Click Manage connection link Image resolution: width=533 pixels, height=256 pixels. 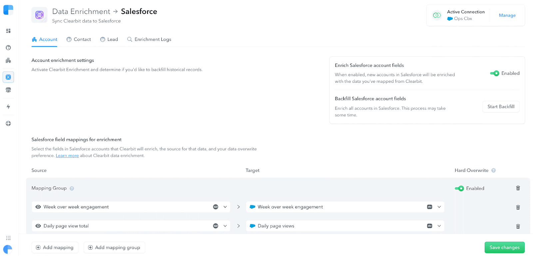507,15
